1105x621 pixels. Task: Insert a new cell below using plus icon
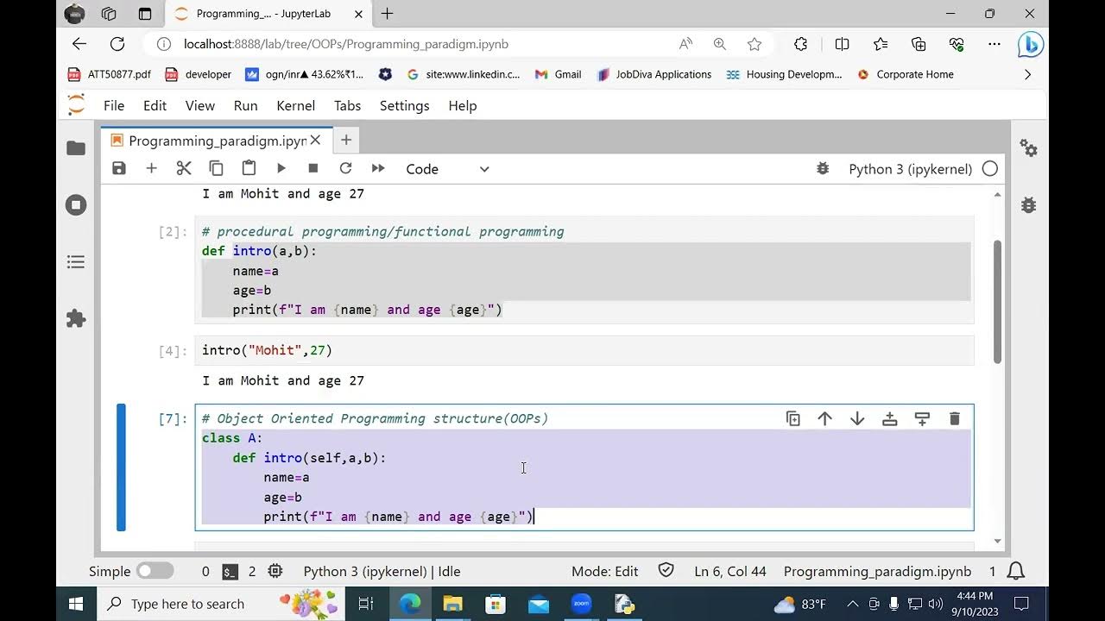pos(151,169)
